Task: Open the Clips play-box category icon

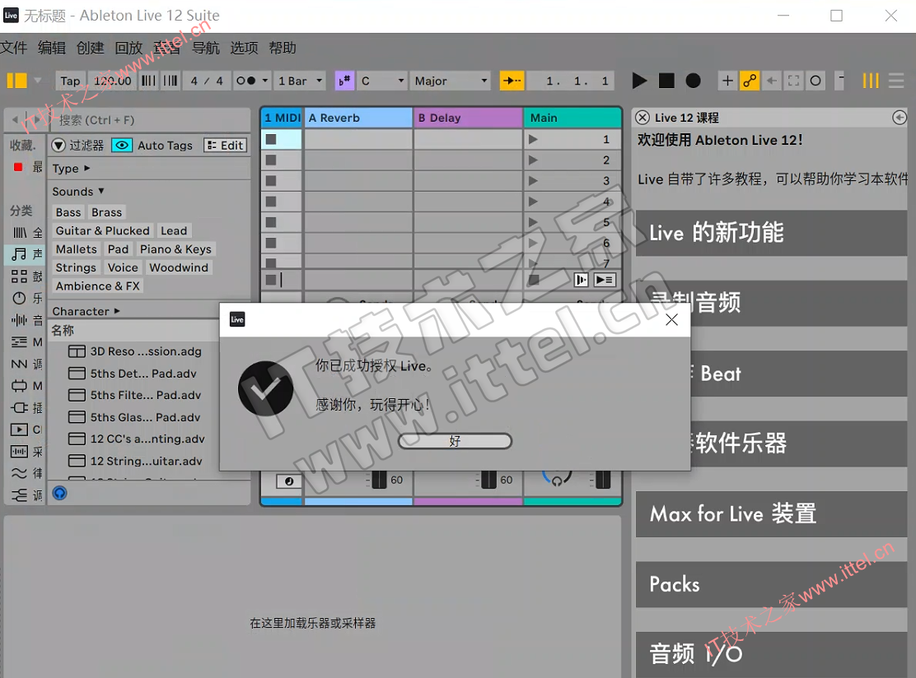Action: 19,430
